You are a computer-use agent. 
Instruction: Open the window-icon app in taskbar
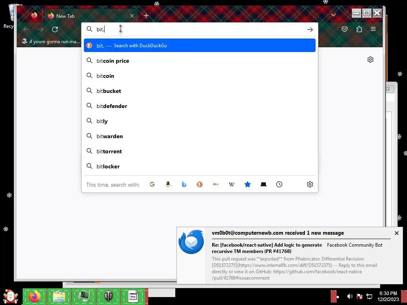point(133,296)
